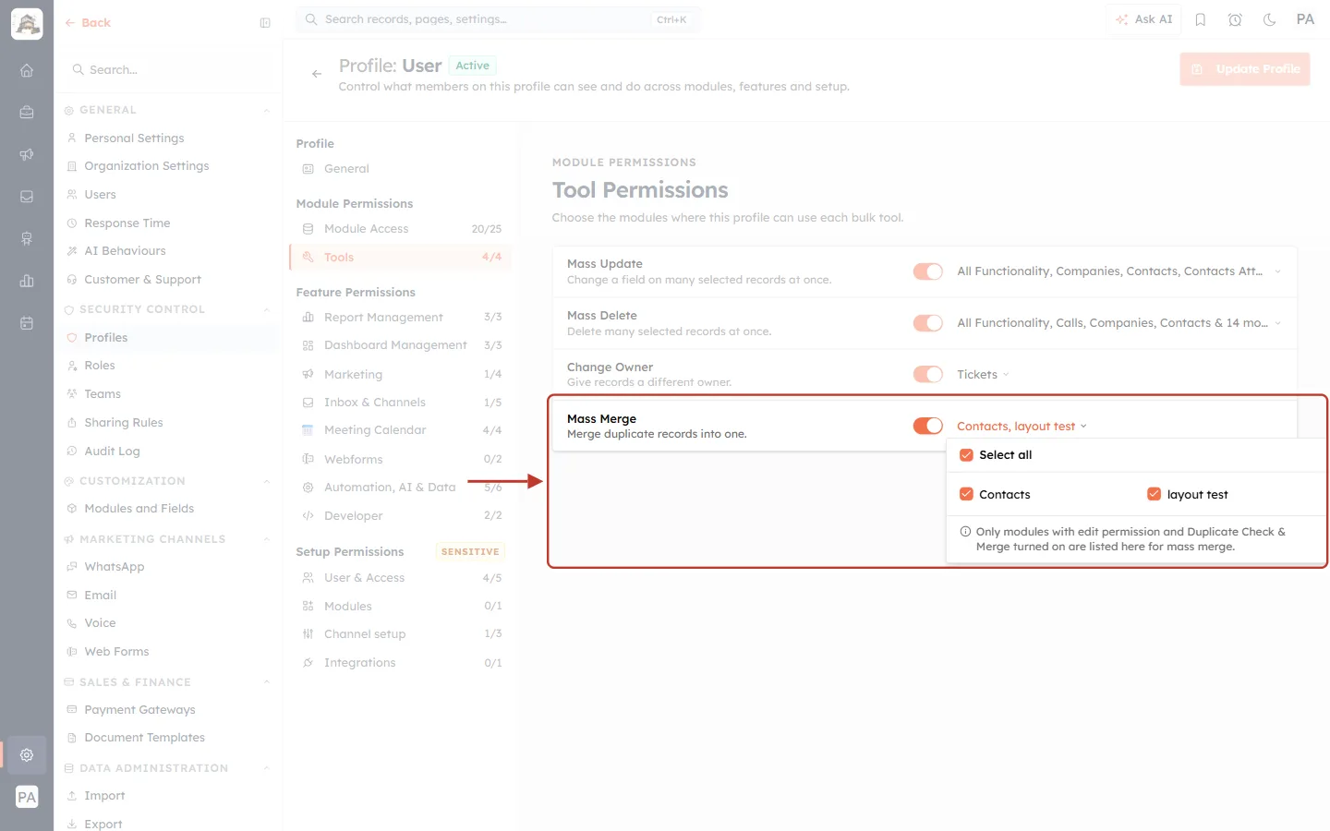The height and width of the screenshot is (831, 1330).
Task: Open the PA avatar at bottom of rail
Action: point(27,797)
